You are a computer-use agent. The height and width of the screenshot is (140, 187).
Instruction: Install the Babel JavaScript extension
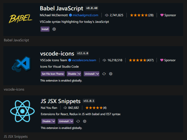(45, 29)
